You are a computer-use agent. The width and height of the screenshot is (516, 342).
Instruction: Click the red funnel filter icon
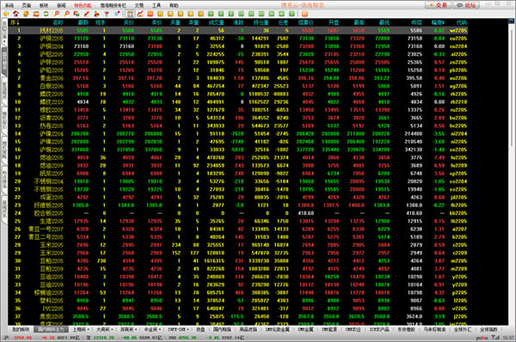coord(107,14)
